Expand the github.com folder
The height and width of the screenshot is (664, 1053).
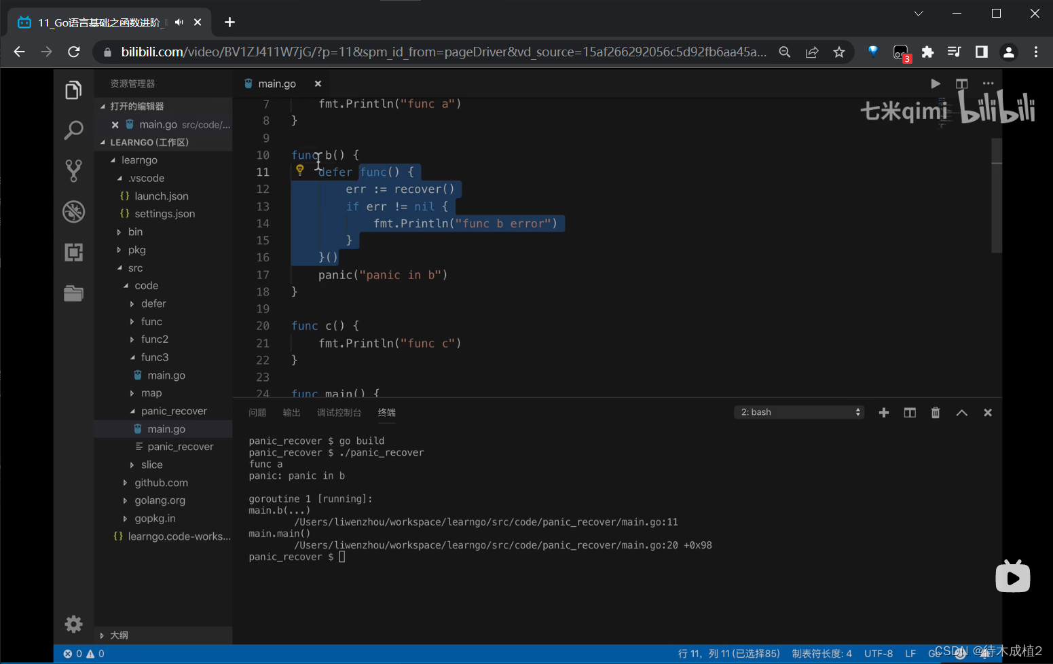[x=125, y=483]
